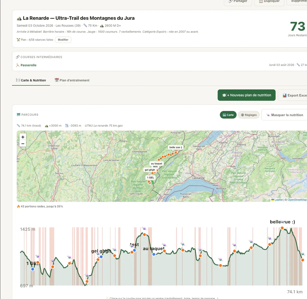Click blue 'au taquet' marker on profile
The width and height of the screenshot is (307, 299).
pyautogui.click(x=154, y=254)
